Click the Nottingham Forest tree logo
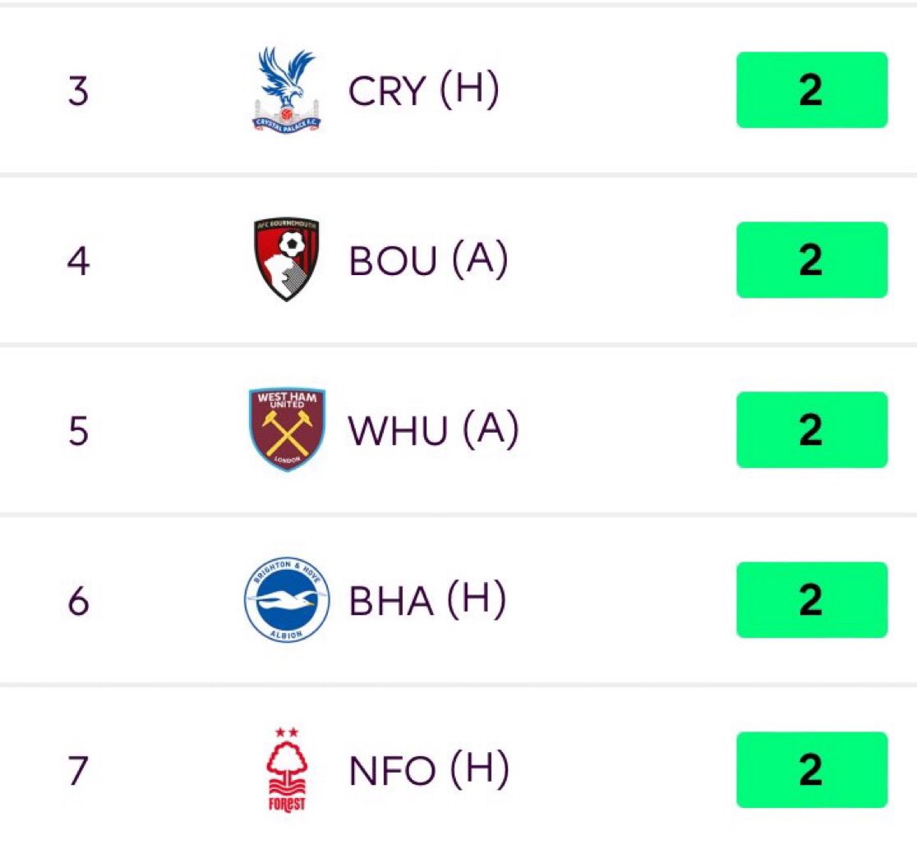This screenshot has height=844, width=917. pyautogui.click(x=287, y=769)
